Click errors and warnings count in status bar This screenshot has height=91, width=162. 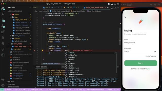coord(21,89)
